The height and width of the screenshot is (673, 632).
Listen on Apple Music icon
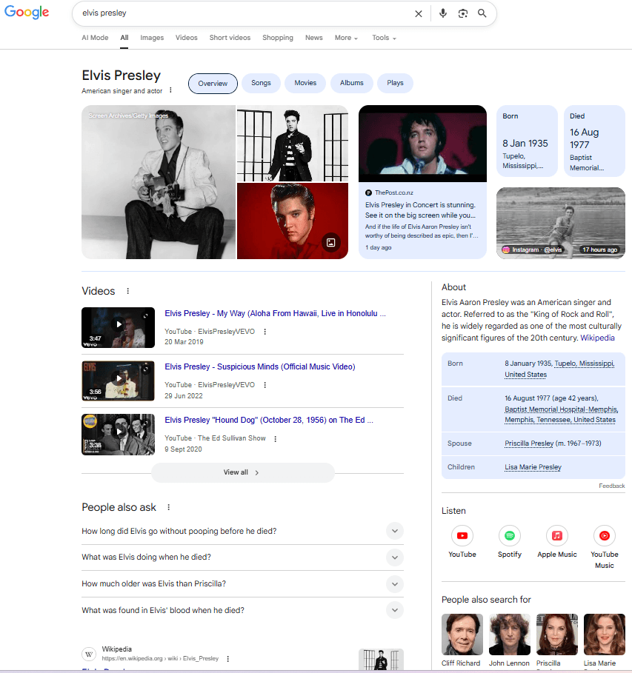coord(557,535)
